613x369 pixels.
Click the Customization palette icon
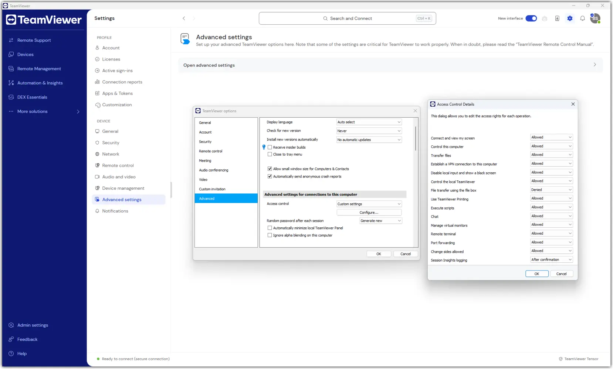coord(98,105)
